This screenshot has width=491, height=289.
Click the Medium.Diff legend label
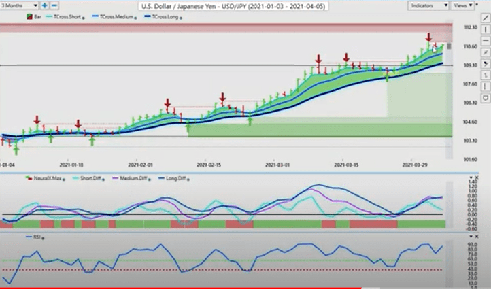(134, 178)
